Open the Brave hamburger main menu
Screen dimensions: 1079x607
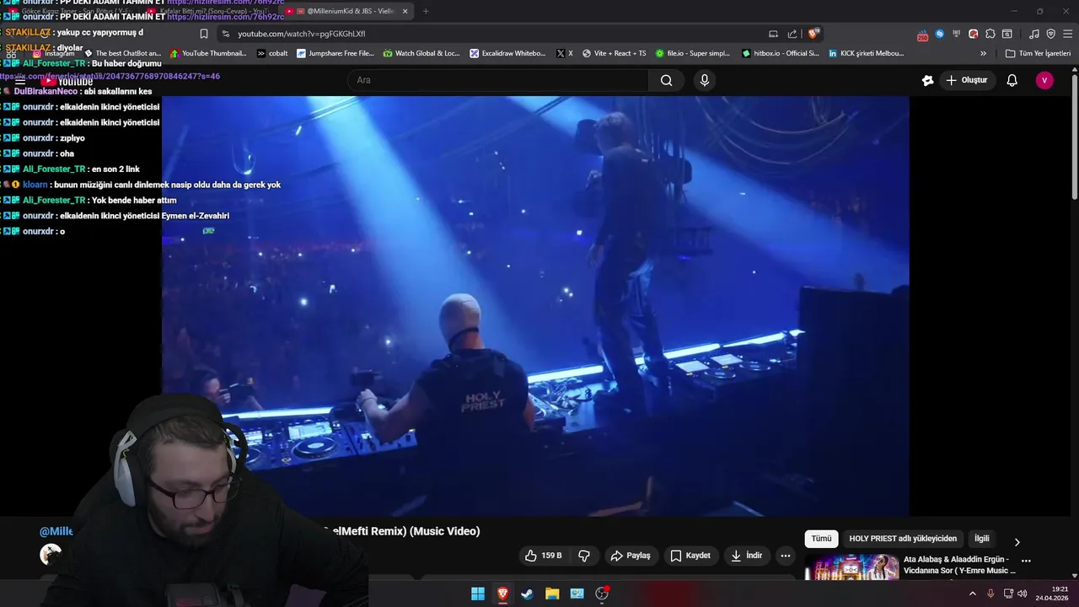[x=1066, y=34]
